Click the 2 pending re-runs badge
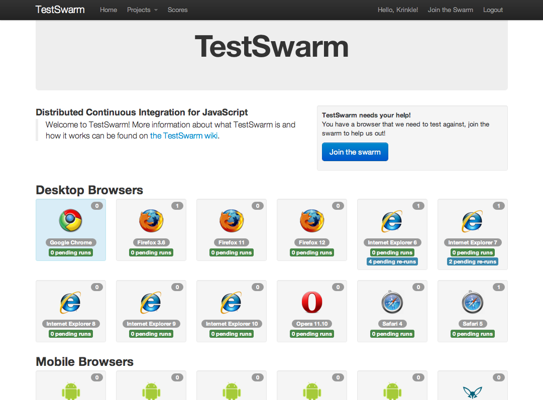 click(x=472, y=261)
